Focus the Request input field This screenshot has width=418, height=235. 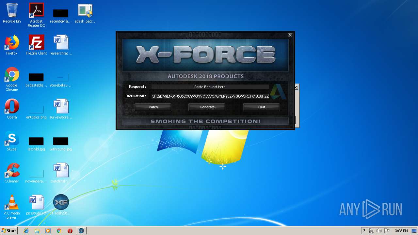(x=210, y=87)
